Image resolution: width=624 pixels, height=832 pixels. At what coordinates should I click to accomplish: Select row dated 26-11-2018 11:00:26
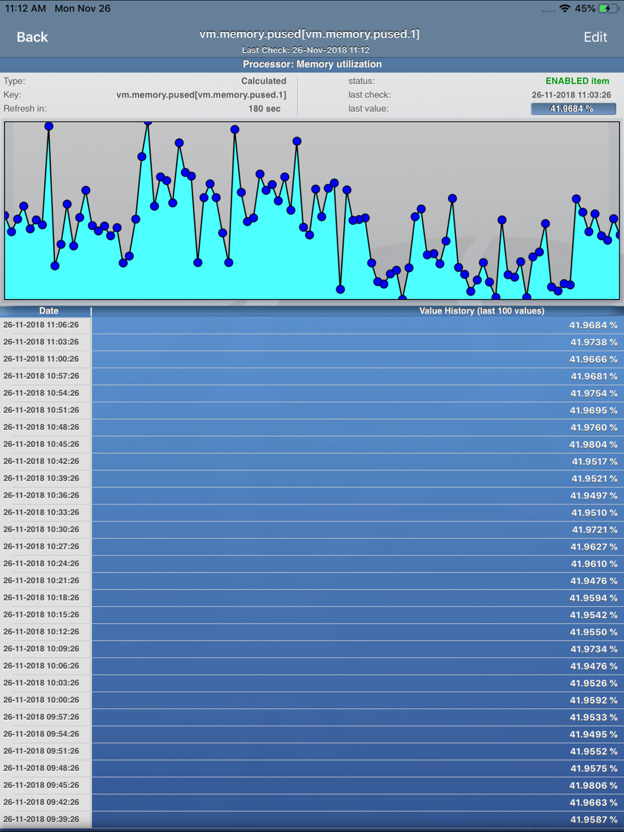pos(312,359)
